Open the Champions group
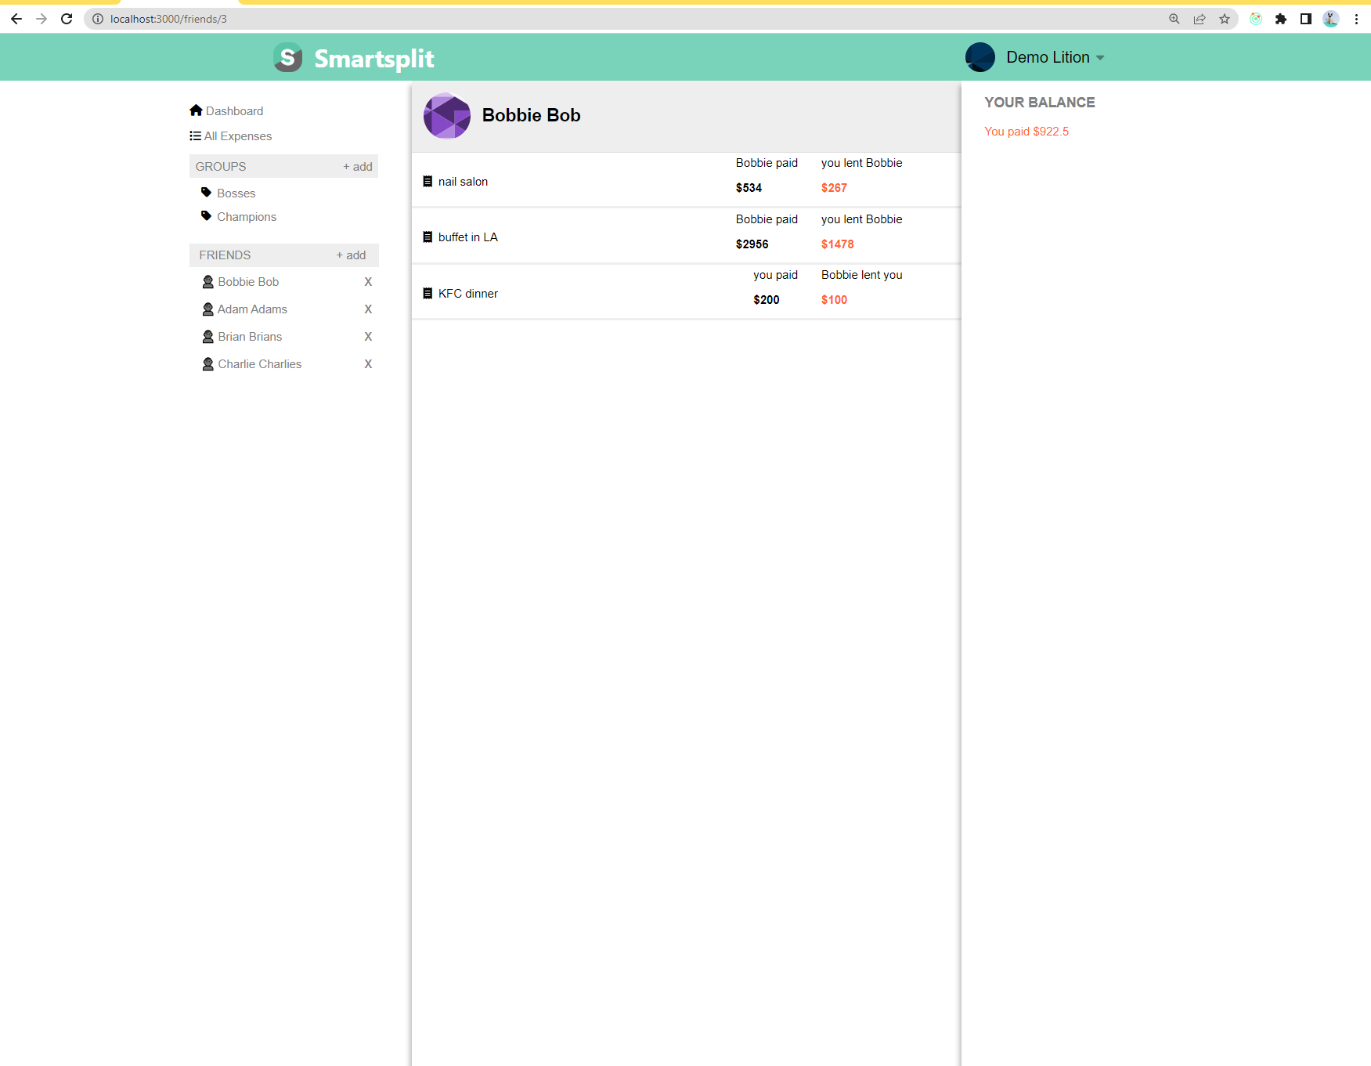 [x=247, y=217]
